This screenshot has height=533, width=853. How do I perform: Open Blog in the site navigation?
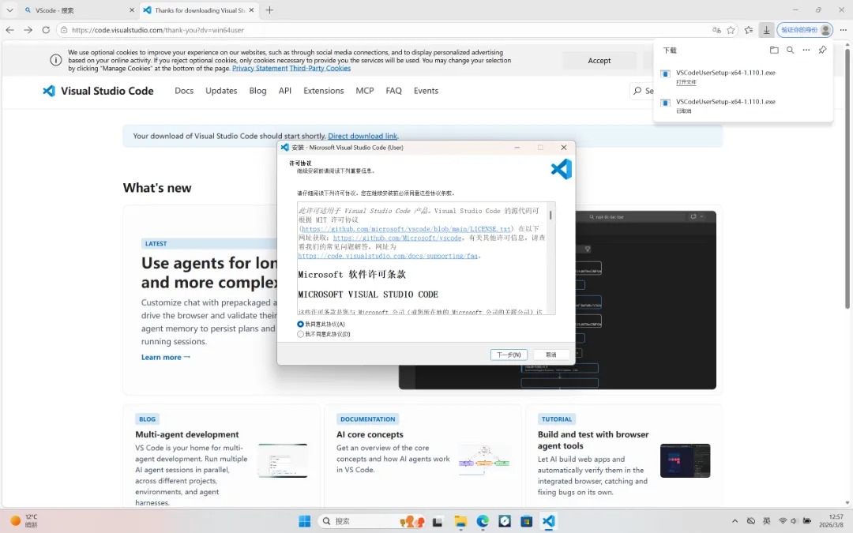coord(257,91)
